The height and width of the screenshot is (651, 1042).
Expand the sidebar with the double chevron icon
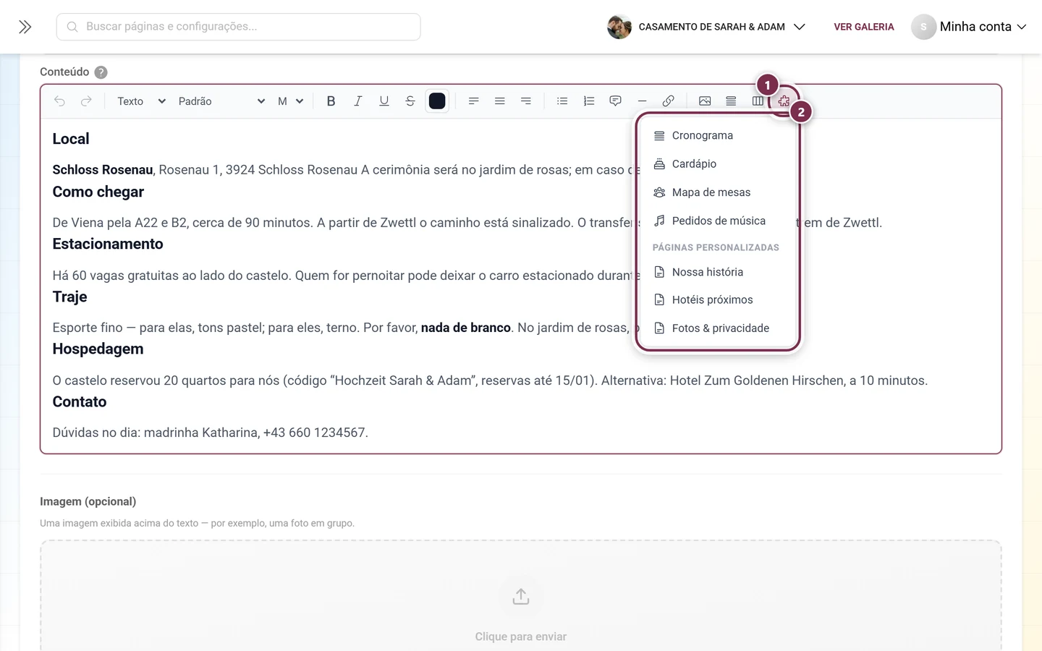pos(25,27)
